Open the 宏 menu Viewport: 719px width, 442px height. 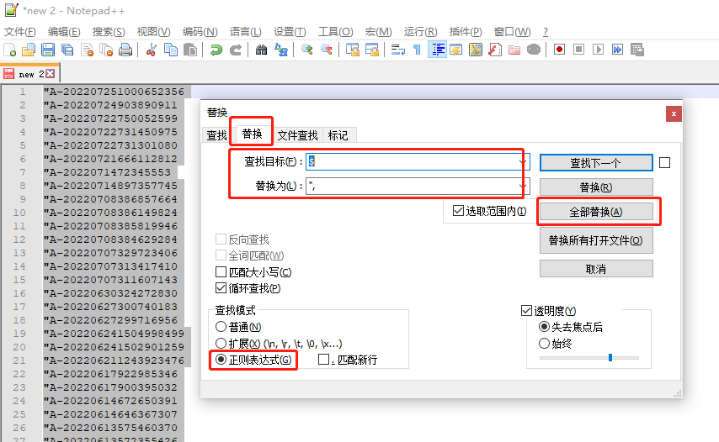(x=378, y=32)
